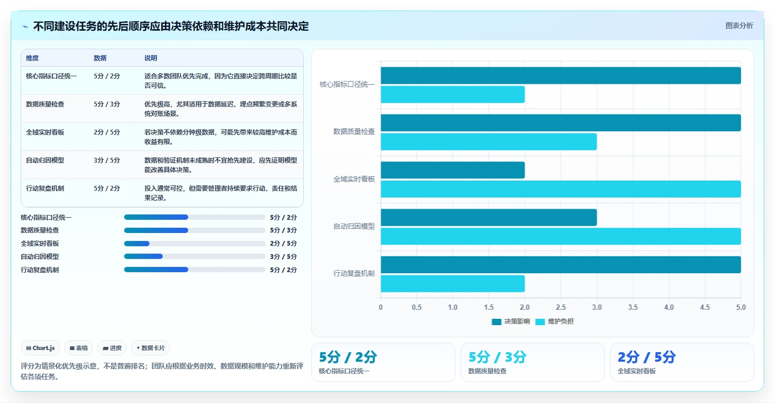This screenshot has width=775, height=403.
Task: Click the 行动复盘机制 chart axis label
Action: 354,273
